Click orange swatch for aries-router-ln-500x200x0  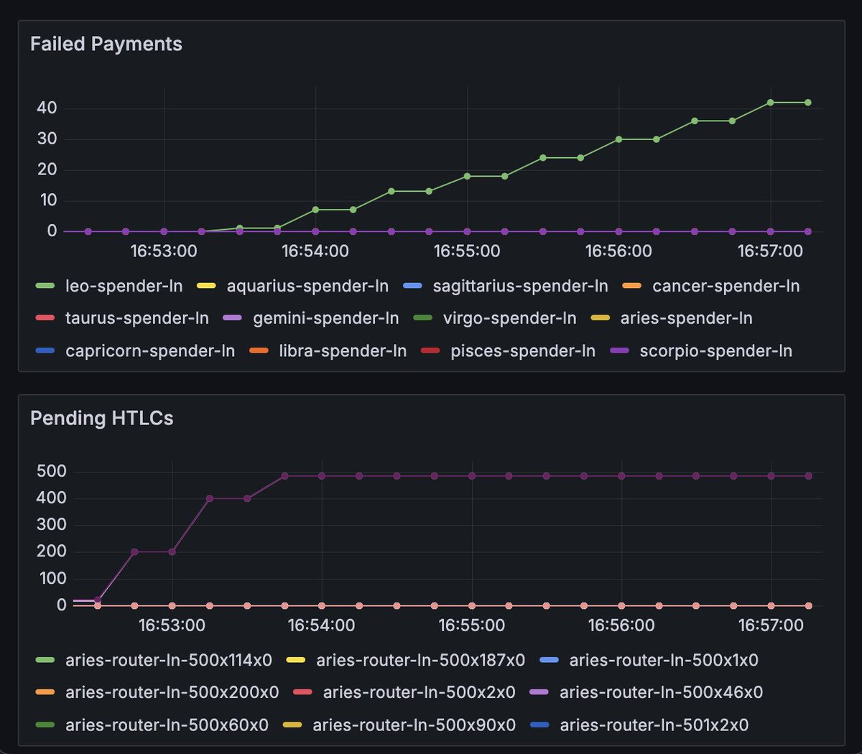pos(45,692)
